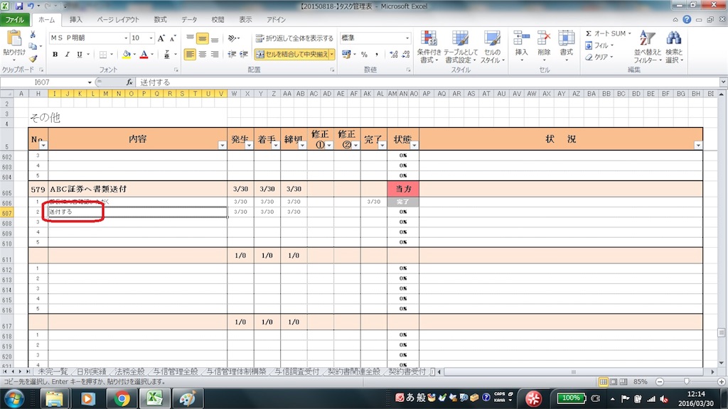Viewport: 728px width, 409px height.
Task: Click the formula bar containing 送付する
Action: [x=427, y=82]
